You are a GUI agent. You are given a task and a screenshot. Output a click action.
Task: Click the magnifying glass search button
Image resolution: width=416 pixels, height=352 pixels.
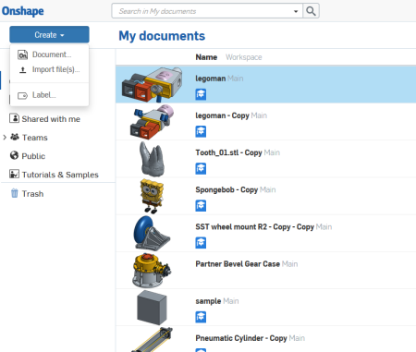tap(311, 11)
